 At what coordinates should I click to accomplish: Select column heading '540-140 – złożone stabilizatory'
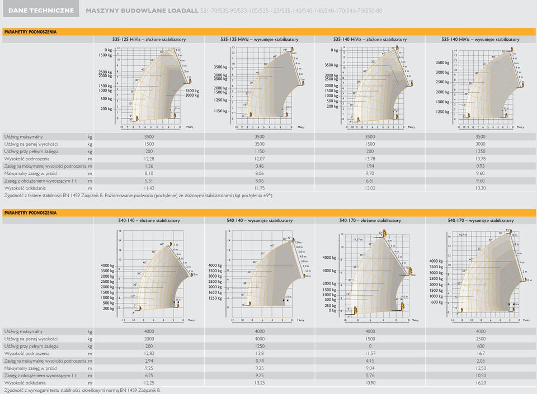tap(149, 220)
